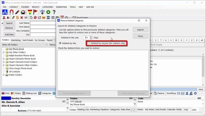Viewport: 206px width, 116px height.
Task: Click the red @ email icon
Action: pyautogui.click(x=35, y=17)
